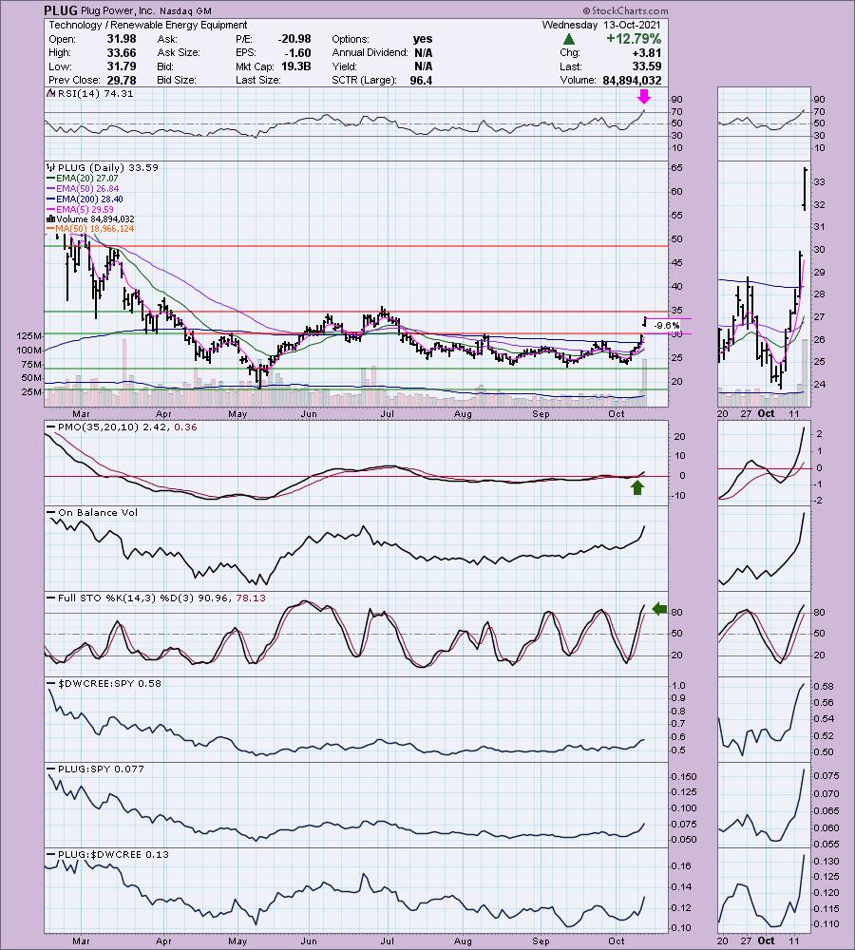Select the SCTR (Large) value 96.4
Viewport: 855px width, 950px height.
(x=421, y=80)
